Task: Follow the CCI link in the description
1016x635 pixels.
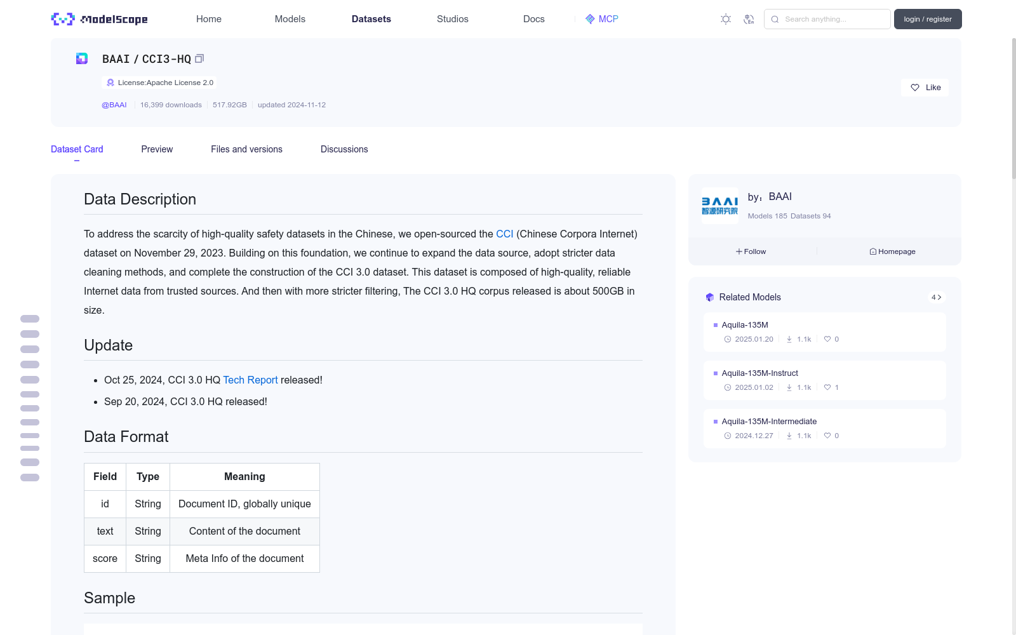Action: click(x=505, y=234)
